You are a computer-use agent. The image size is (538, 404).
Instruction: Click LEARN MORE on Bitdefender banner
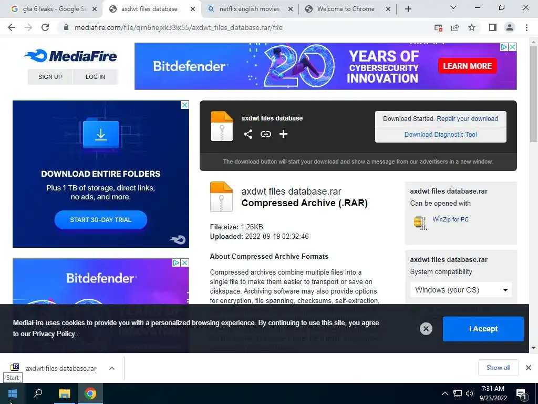[x=467, y=66]
